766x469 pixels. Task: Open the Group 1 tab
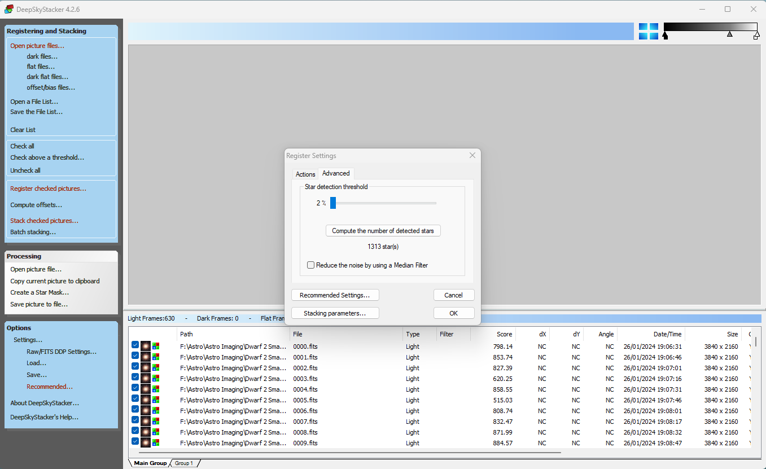click(184, 463)
